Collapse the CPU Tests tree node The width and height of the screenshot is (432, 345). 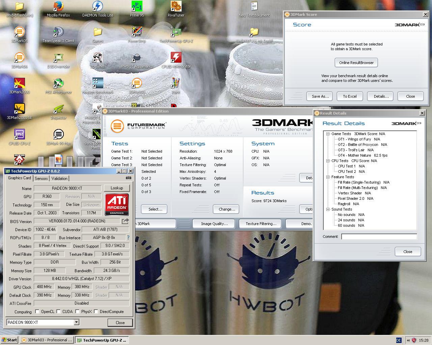point(328,161)
